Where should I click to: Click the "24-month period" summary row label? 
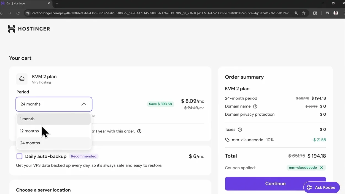click(x=241, y=98)
